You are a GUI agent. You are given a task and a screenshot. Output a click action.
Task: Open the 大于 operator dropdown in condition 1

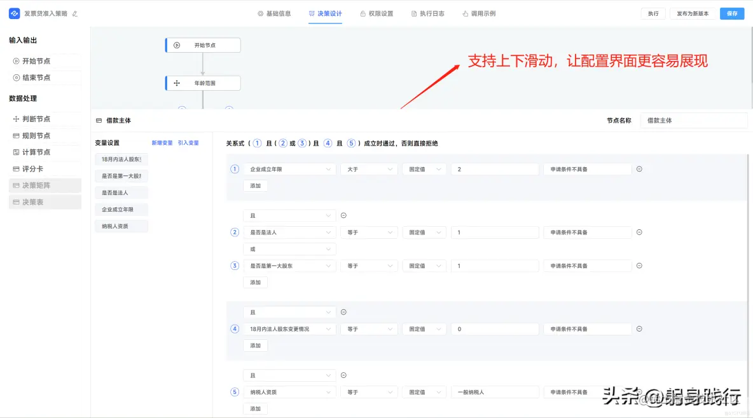click(369, 168)
